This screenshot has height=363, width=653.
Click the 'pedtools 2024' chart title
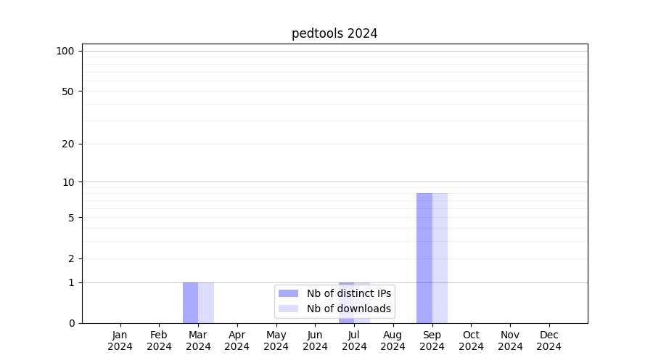334,33
